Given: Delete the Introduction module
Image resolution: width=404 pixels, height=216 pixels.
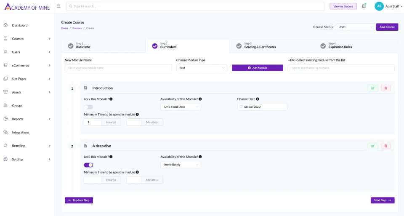Looking at the screenshot, I should (385, 88).
